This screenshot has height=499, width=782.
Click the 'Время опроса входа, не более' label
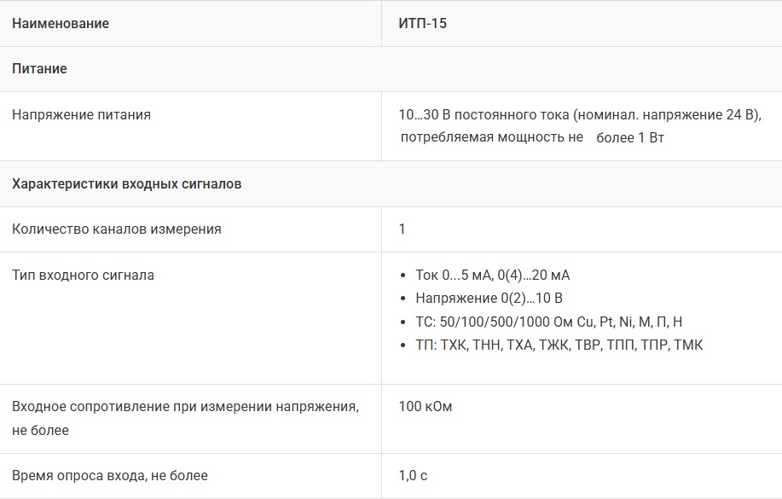click(x=110, y=475)
